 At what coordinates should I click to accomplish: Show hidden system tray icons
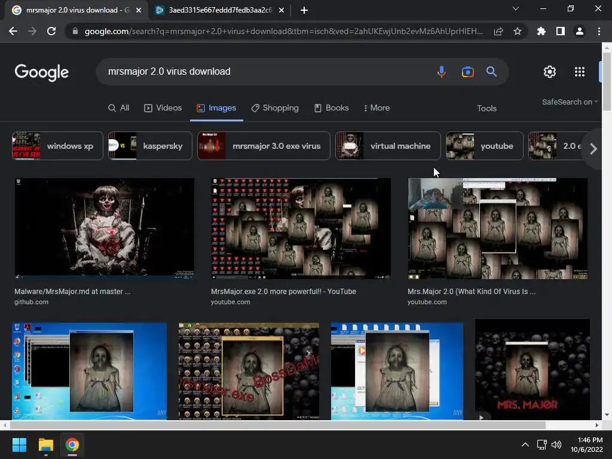525,445
